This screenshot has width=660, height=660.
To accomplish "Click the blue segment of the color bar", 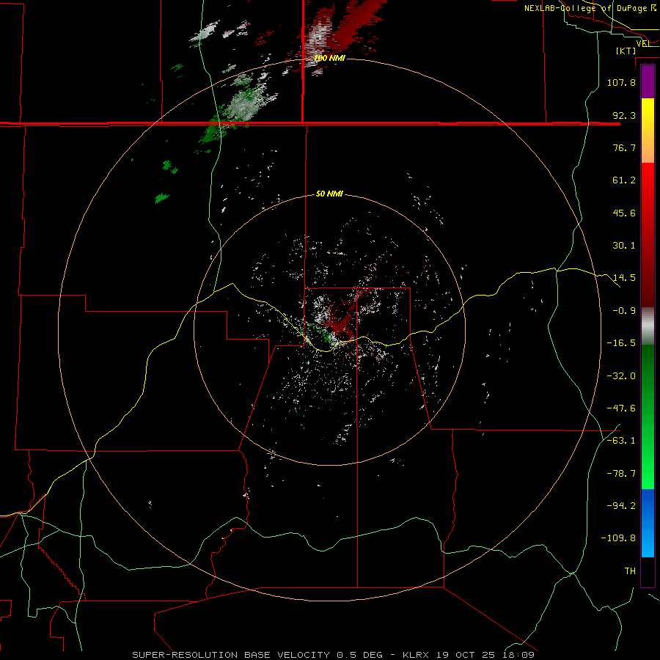I will 648,523.
